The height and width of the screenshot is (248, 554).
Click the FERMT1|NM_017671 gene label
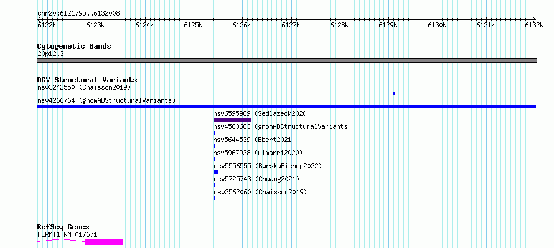coord(67,234)
